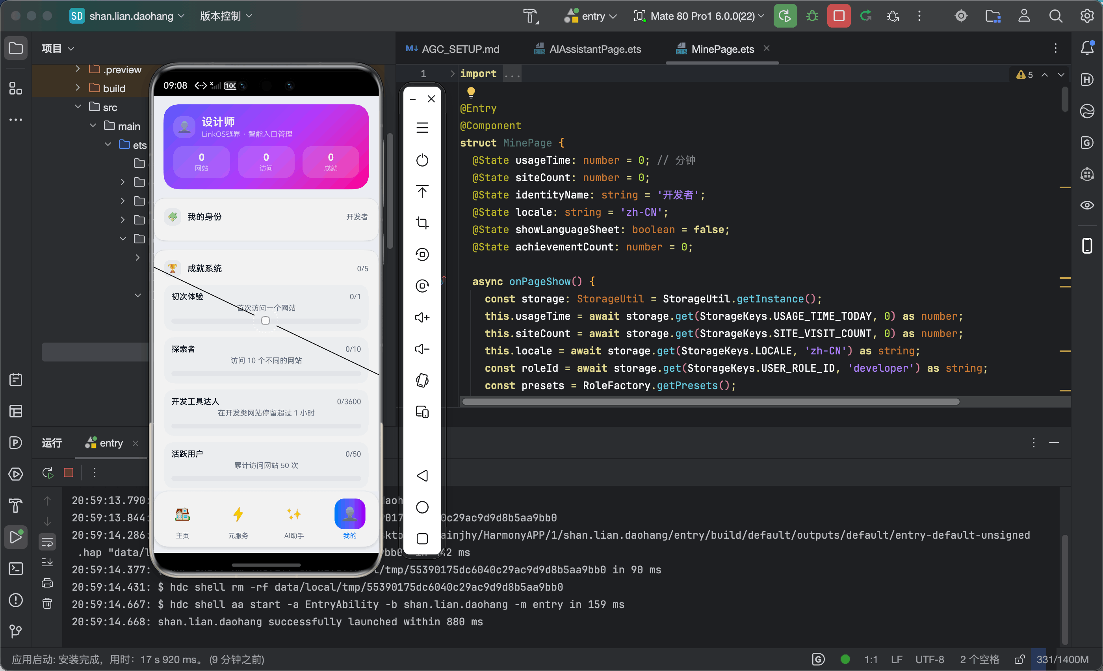Tap the 成就 count card

(x=331, y=162)
